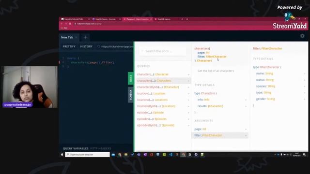This screenshot has width=310, height=174.
Task: Open the episodes(...): Episodes query
Action: coord(152,119)
